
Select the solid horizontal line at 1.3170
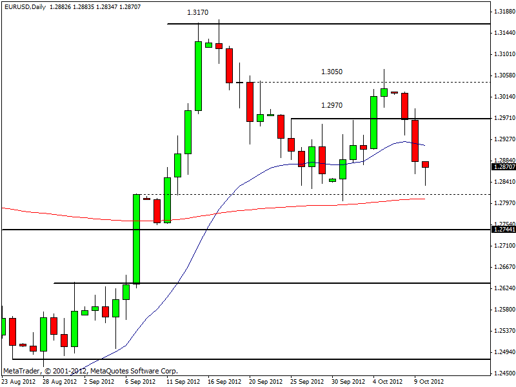tap(322, 24)
